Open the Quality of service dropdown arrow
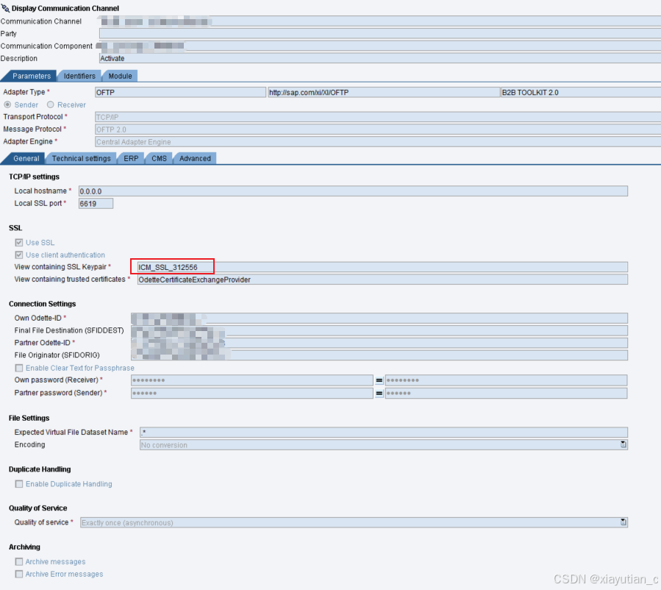The height and width of the screenshot is (590, 661). [623, 522]
